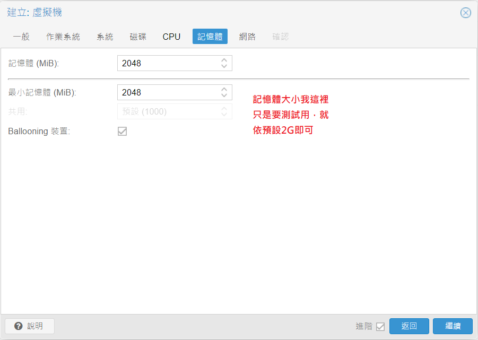Switch to the CPU tab
Screen dimensions: 478x340
tap(171, 37)
